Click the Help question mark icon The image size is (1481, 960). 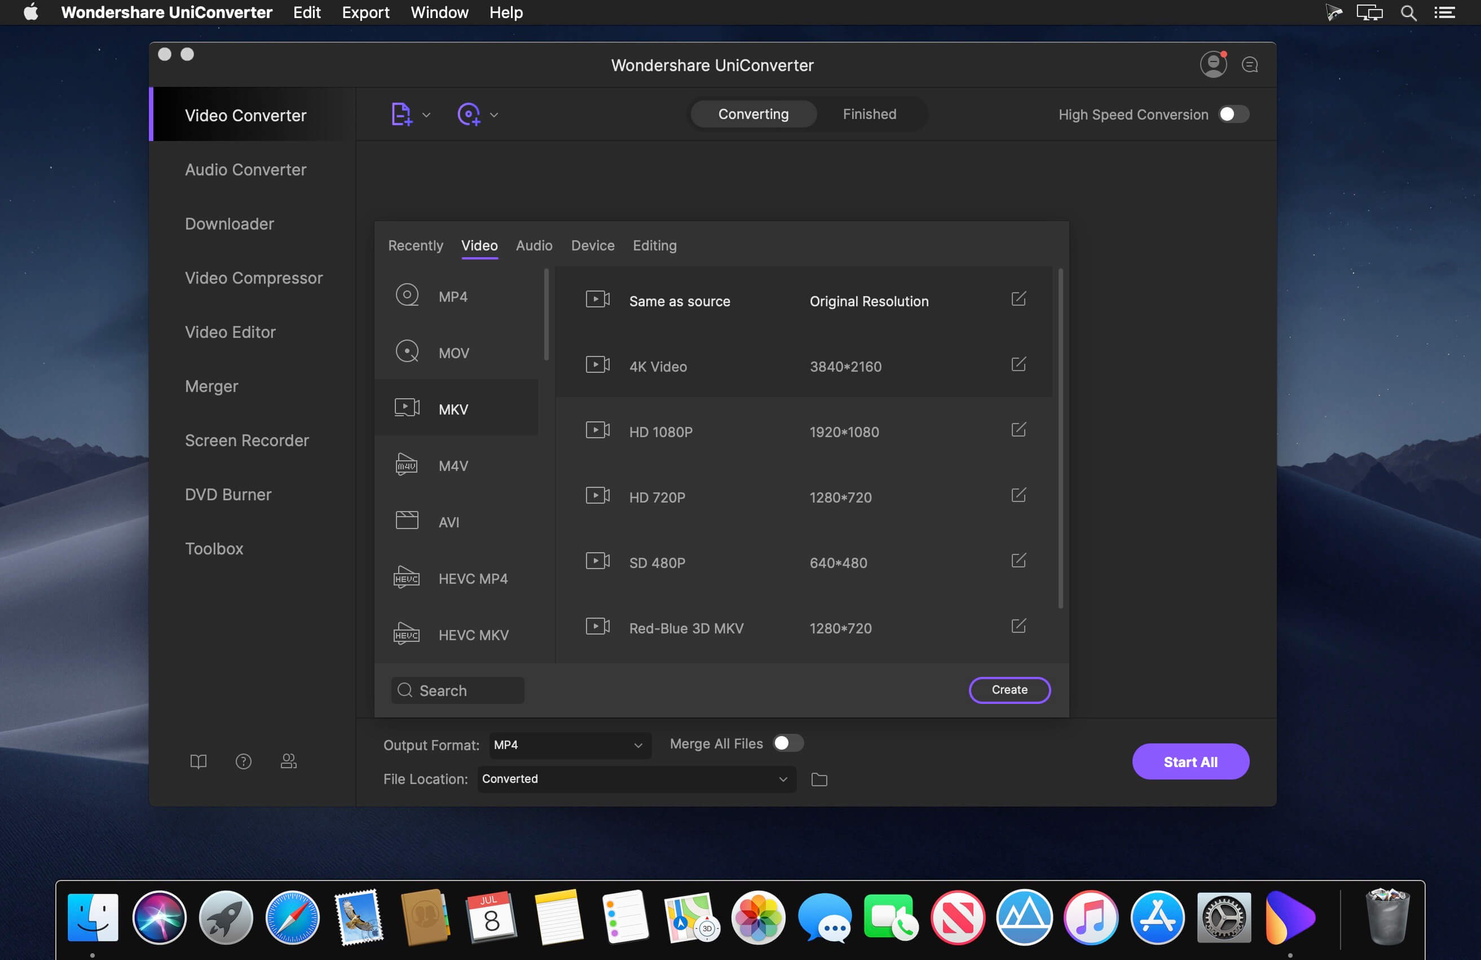click(243, 761)
